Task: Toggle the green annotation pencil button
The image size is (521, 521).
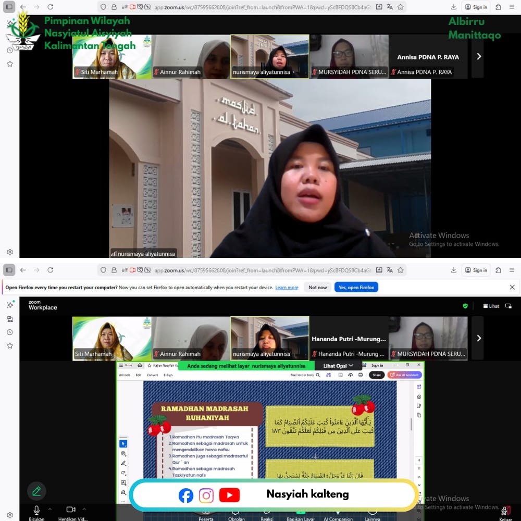Action: click(36, 491)
